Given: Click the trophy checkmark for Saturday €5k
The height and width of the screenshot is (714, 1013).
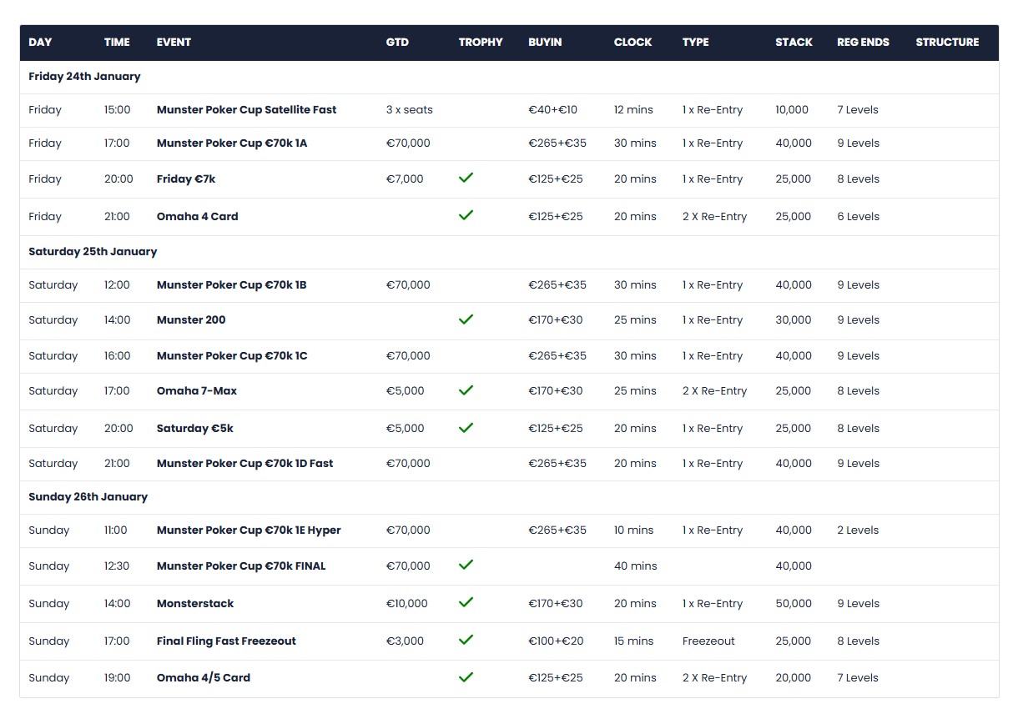Looking at the screenshot, I should click(466, 427).
